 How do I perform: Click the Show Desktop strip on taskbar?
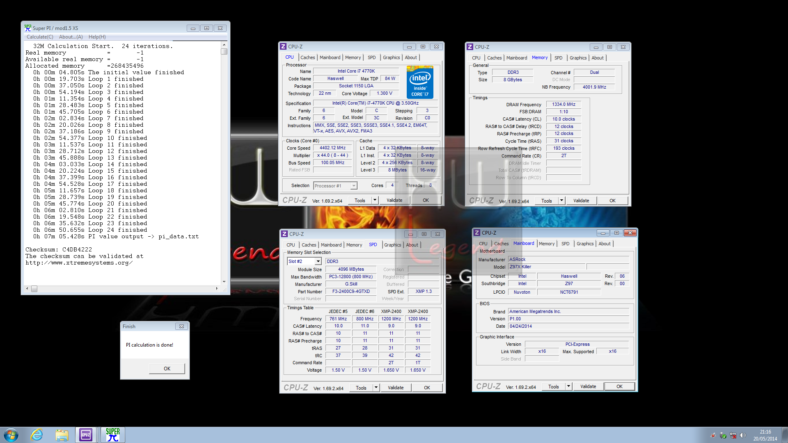tap(785, 435)
